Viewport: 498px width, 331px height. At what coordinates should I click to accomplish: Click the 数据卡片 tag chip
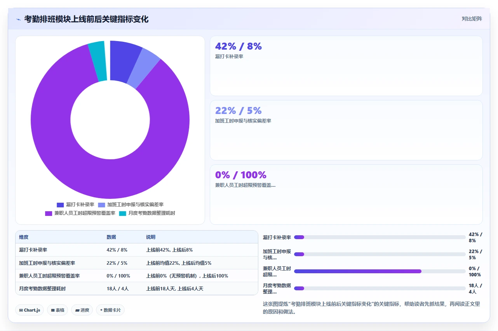(110, 310)
